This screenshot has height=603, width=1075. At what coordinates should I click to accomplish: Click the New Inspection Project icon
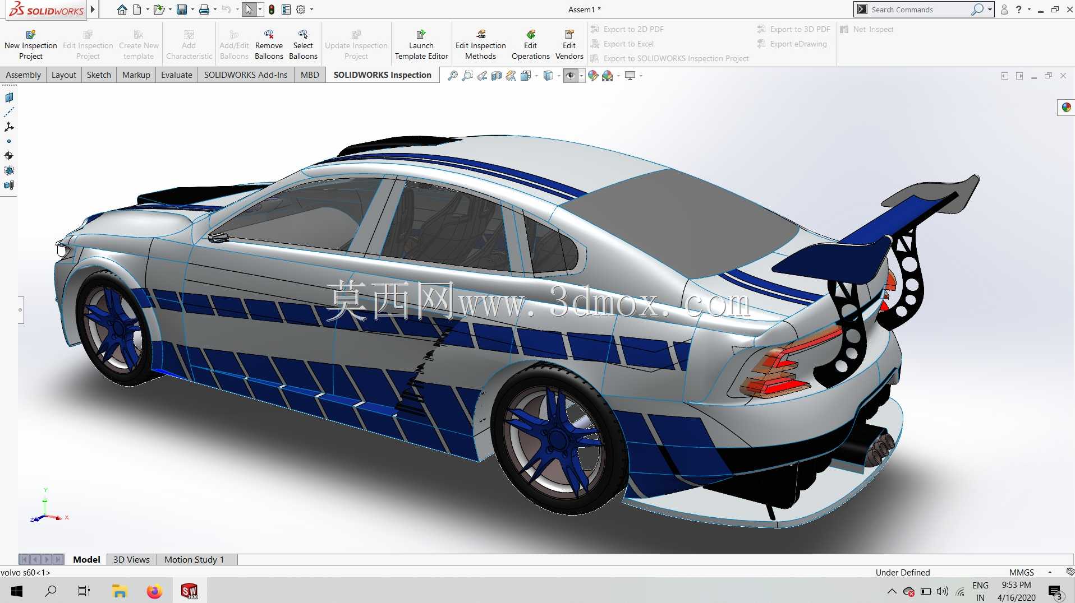click(31, 34)
